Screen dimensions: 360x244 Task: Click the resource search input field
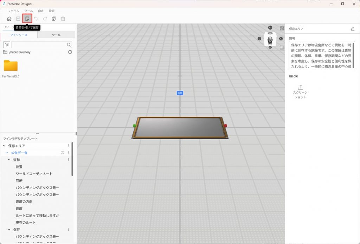[39, 45]
